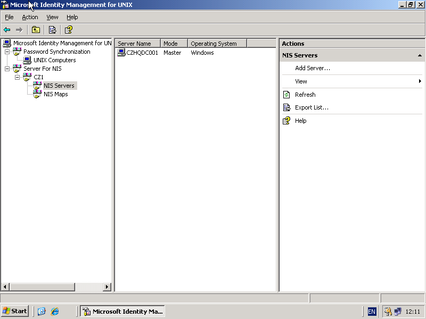The image size is (426, 319).
Task: Click the Help icon in Actions pane
Action: tap(286, 121)
